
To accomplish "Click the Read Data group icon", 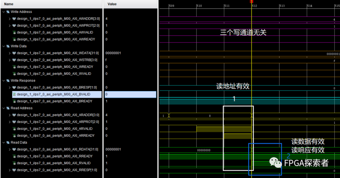I will coord(8,143).
